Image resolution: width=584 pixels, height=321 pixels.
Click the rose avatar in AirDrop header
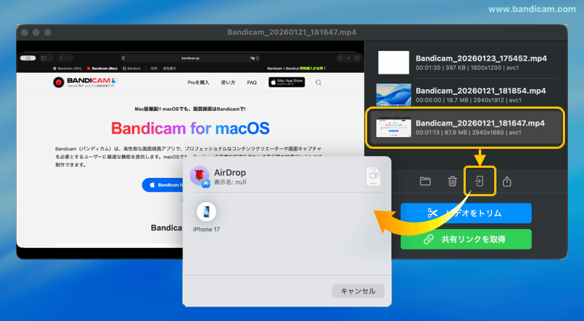199,175
